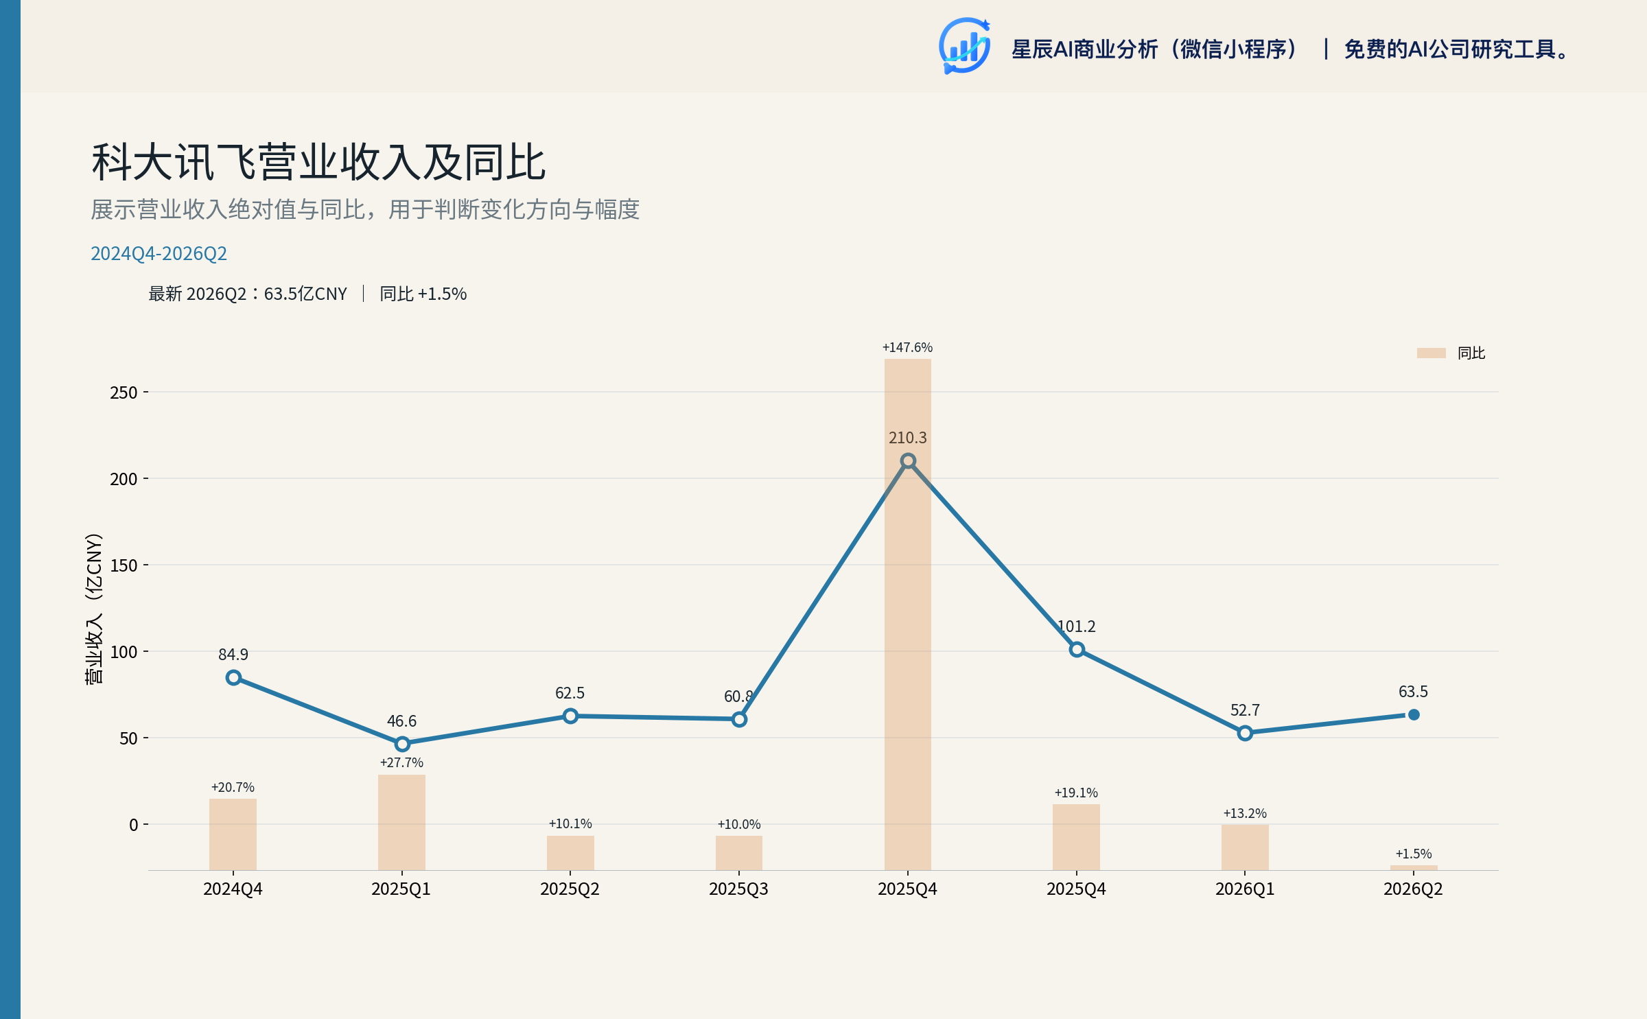Click the +20.7% percentage label
This screenshot has width=1647, height=1019.
pos(233,787)
